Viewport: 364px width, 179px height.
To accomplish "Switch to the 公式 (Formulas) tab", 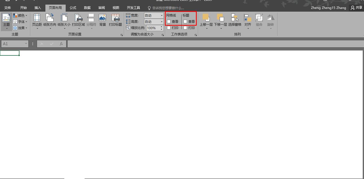I will tap(73, 8).
